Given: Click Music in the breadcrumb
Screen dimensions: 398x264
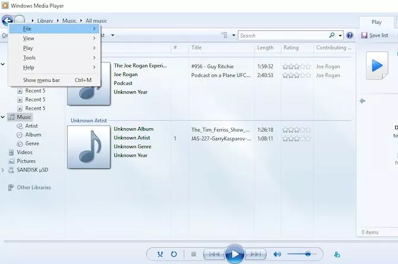Looking at the screenshot, I should coord(69,21).
